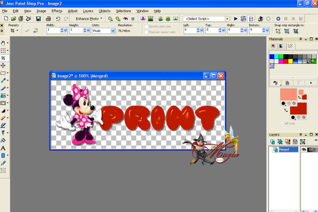Open the Select Script dropdown
The height and width of the screenshot is (212, 318).
[x=227, y=19]
